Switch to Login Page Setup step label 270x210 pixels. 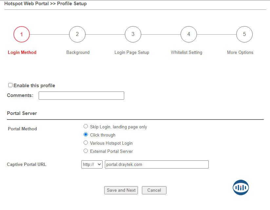132,52
